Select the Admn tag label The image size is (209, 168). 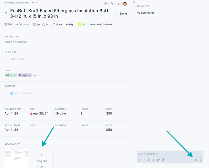pos(9,75)
